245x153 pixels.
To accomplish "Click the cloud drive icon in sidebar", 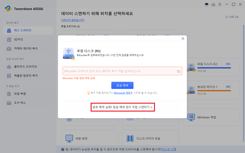I will pyautogui.click(x=9, y=67).
